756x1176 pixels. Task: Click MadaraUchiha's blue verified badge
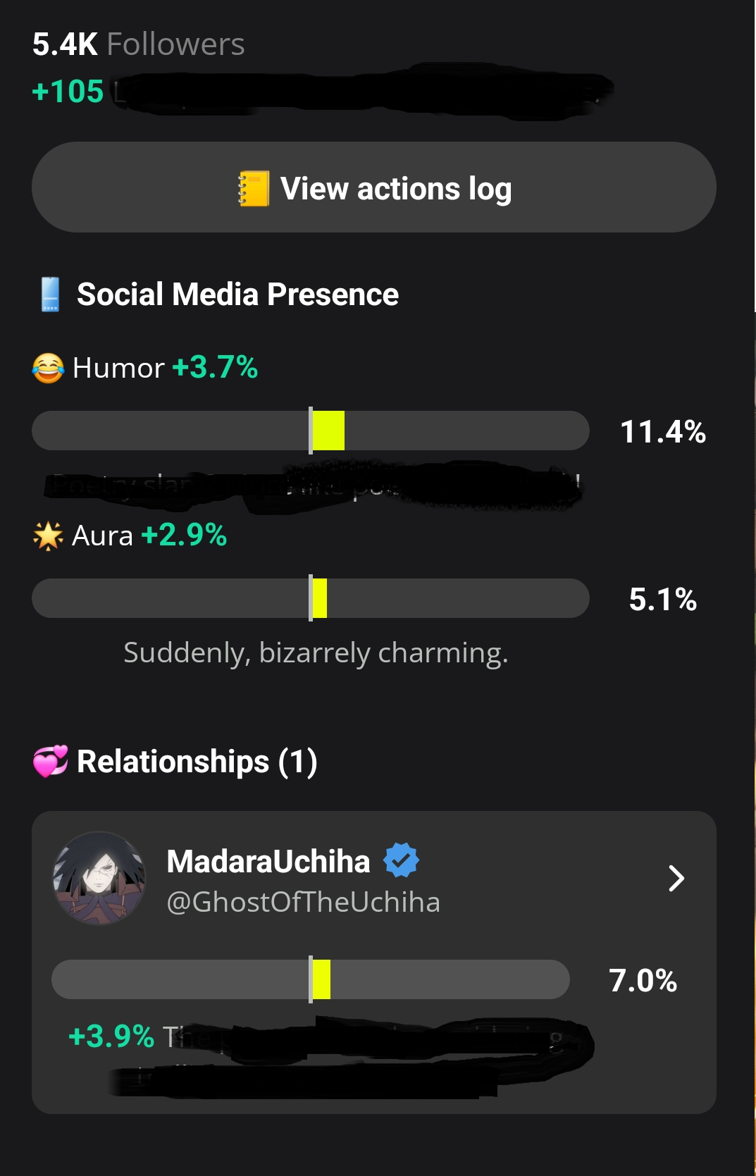click(401, 860)
